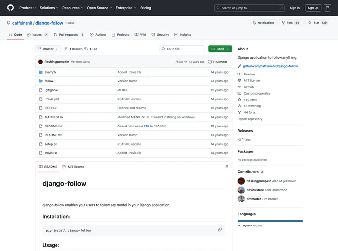Switch to the Actions tab
The height and width of the screenshot is (251, 338).
coord(98,35)
